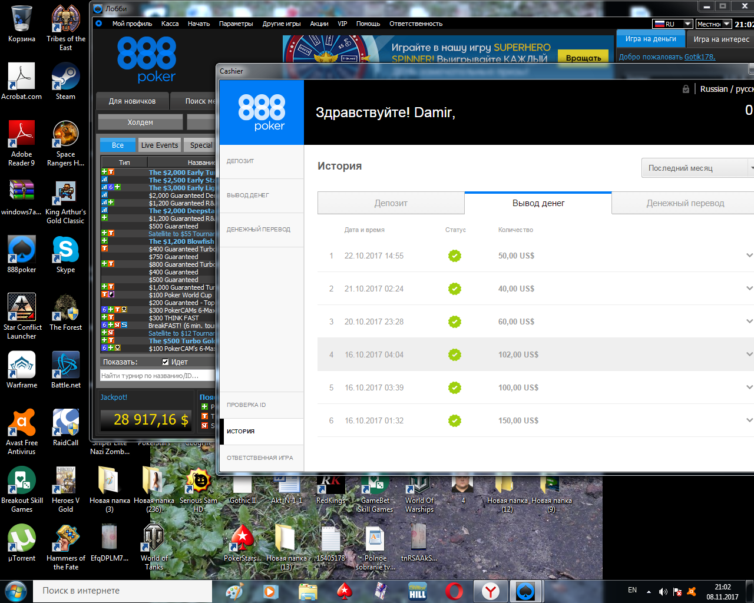Viewport: 754px width, 603px height.
Task: Launch µTorrent desktop shortcut
Action: point(22,542)
